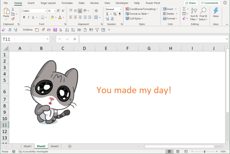The image size is (230, 154).
Task: Click the Share button
Action: (191, 3)
